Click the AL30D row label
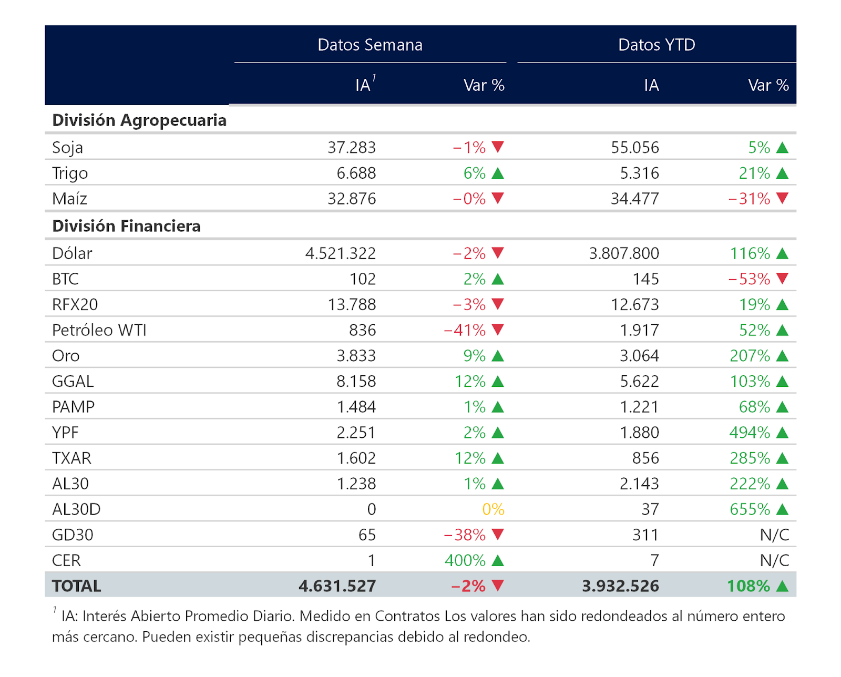Screen dimensions: 841x677 [76, 509]
